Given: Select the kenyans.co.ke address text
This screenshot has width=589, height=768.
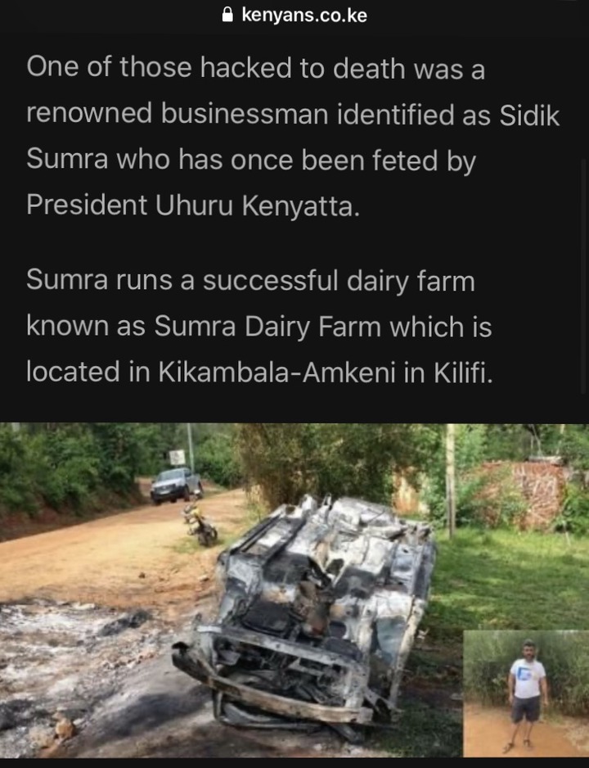Looking at the screenshot, I should [304, 16].
